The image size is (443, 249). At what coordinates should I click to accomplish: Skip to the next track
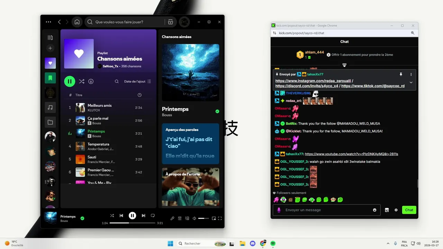click(143, 215)
